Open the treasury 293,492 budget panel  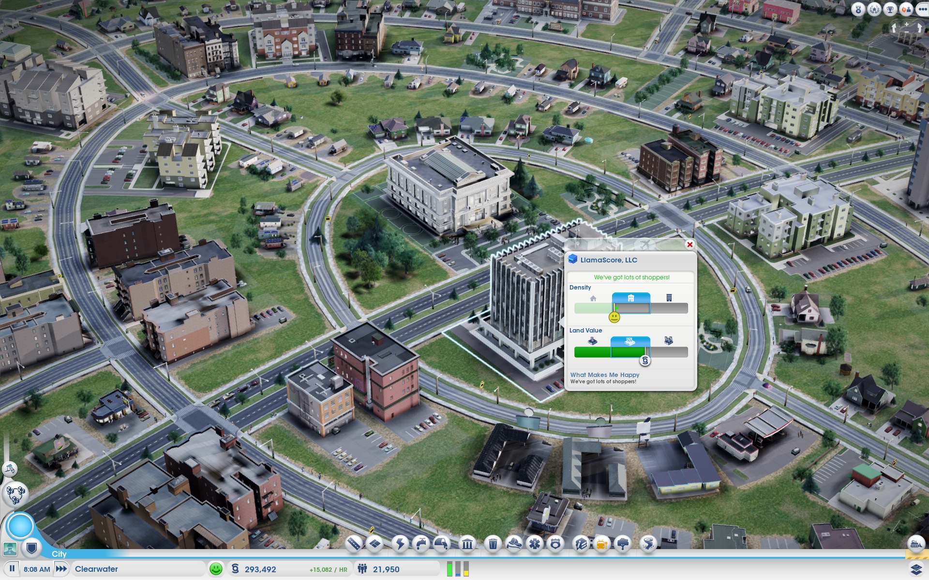260,569
